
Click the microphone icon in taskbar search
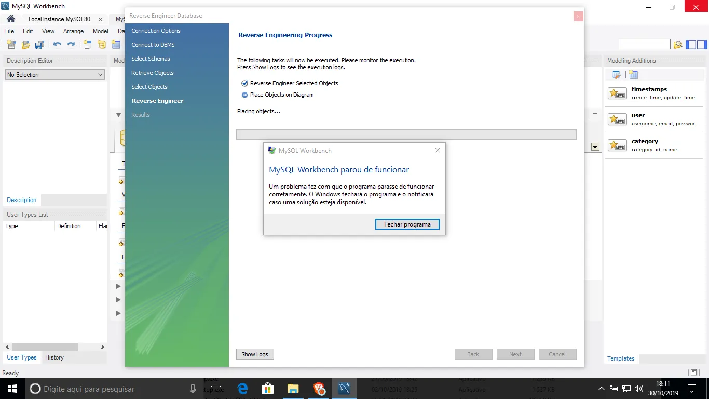point(193,389)
